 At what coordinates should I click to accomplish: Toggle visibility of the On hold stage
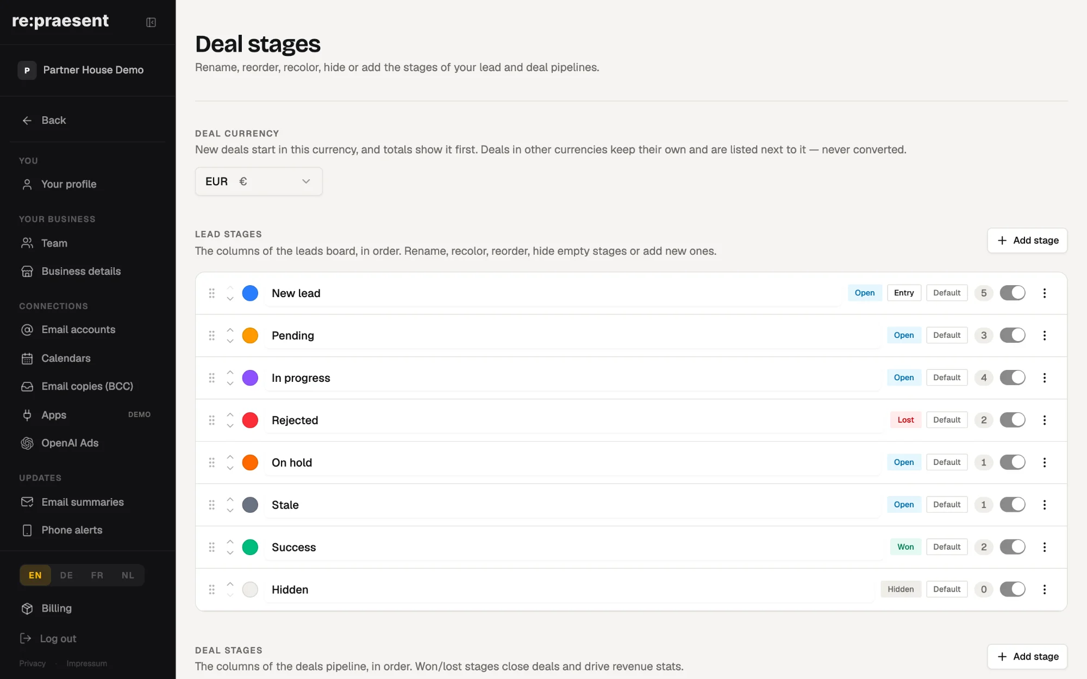pos(1013,463)
